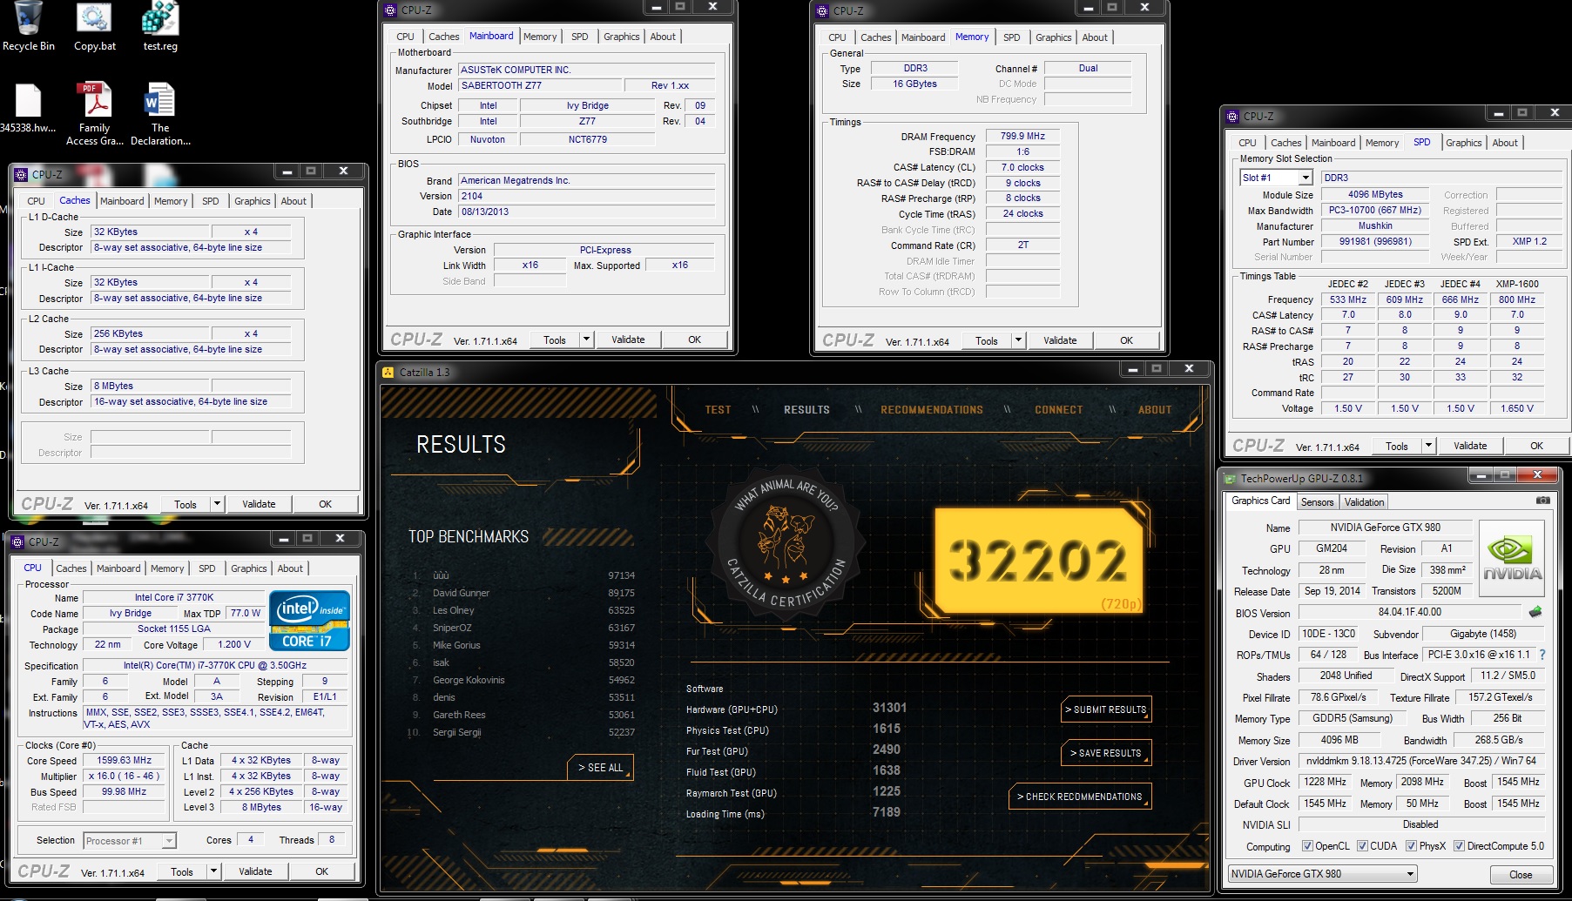Click See All top benchmarks button
The image size is (1572, 901).
pyautogui.click(x=601, y=767)
